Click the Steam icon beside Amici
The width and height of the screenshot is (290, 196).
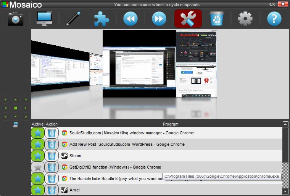tap(64, 190)
